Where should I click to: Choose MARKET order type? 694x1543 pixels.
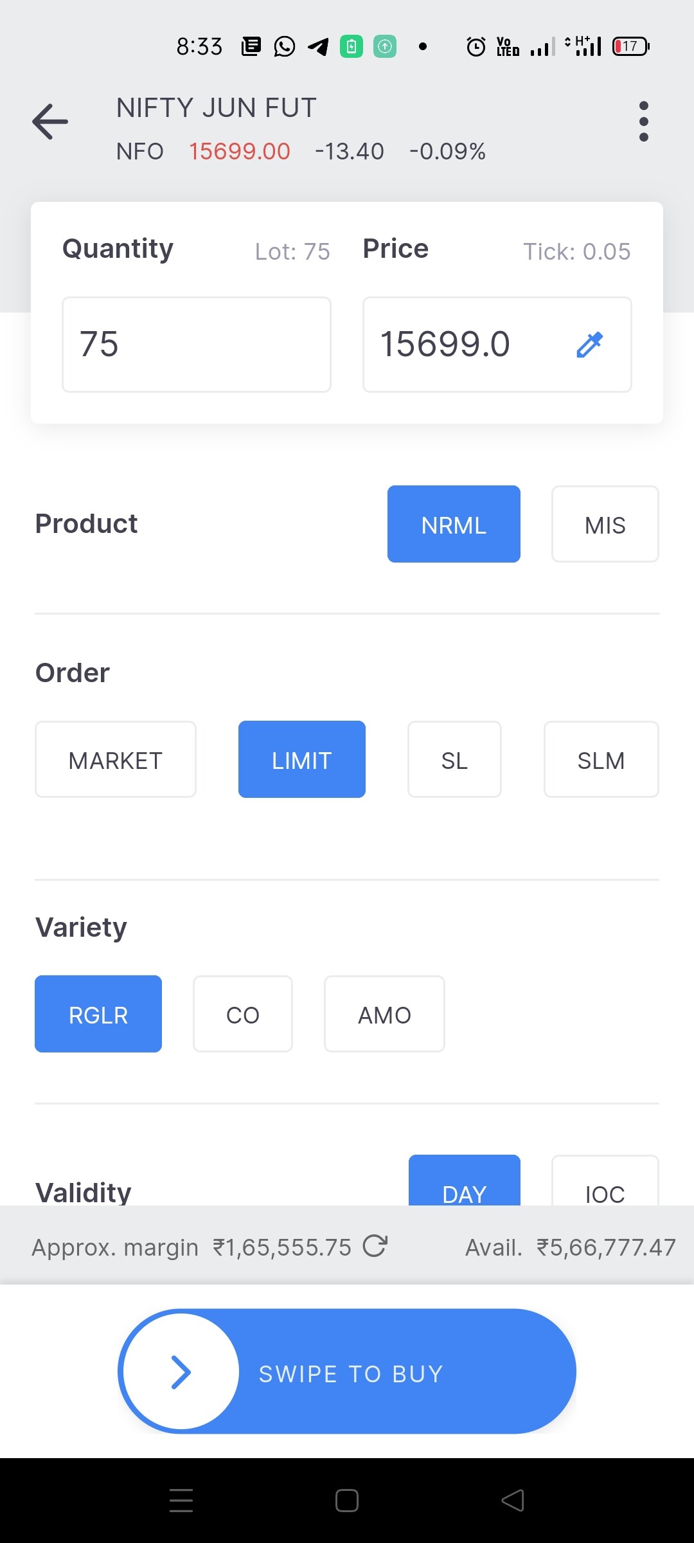click(x=116, y=759)
